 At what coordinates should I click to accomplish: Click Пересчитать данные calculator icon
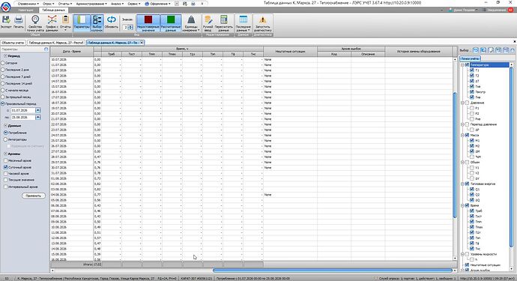(223, 23)
